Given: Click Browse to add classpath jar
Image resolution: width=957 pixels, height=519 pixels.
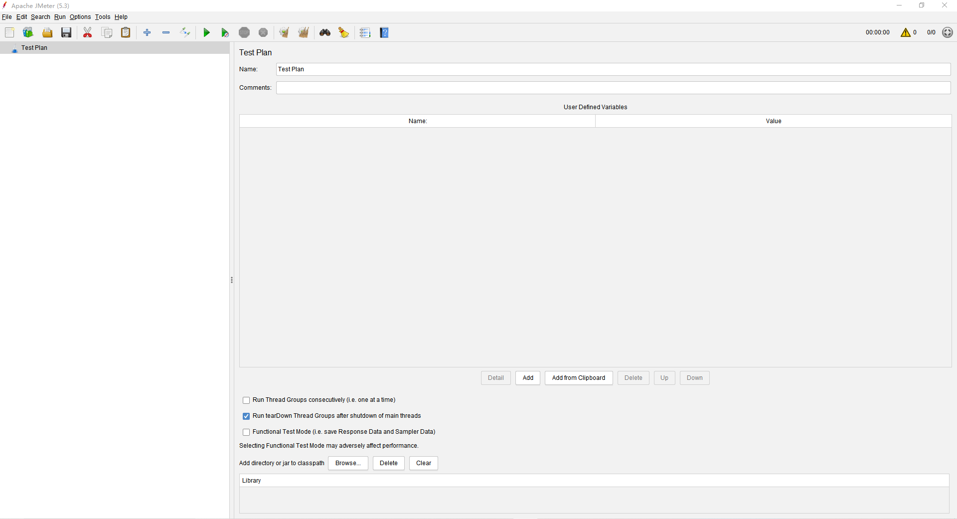Looking at the screenshot, I should tap(348, 463).
